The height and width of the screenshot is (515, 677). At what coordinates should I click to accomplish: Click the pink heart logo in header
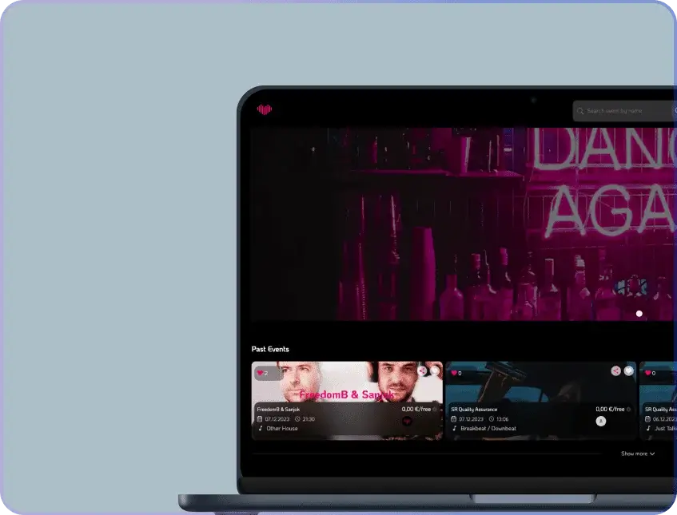coord(265,110)
